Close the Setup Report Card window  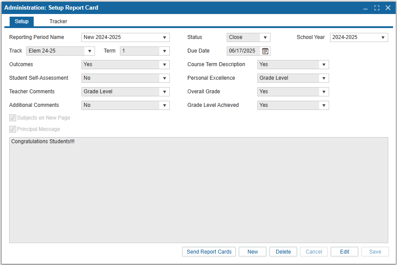[x=388, y=8]
